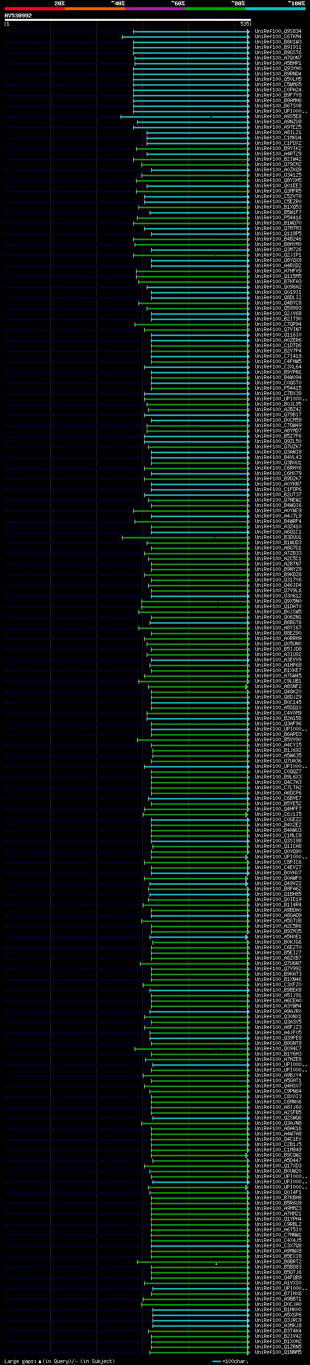Click hit label UniRef100_A3EVV9
Image resolution: width=310 pixels, height=1365 pixels.
click(x=278, y=660)
